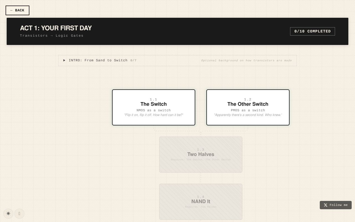Click the Transistors → Logic Gates subtitle

point(52,36)
